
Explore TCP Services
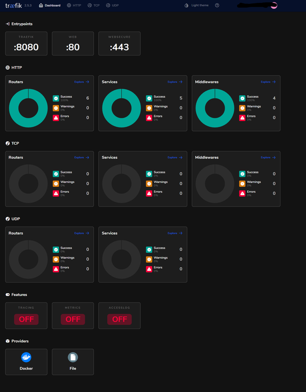[175, 157]
